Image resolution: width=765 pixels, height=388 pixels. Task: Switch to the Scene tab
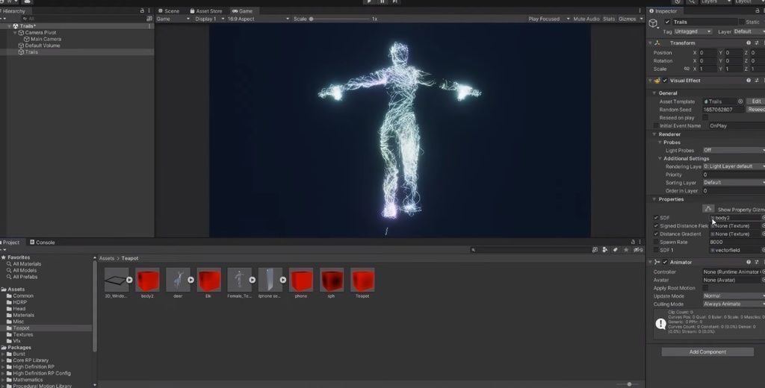168,10
